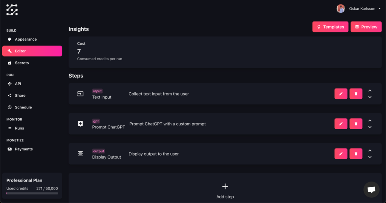Image resolution: width=386 pixels, height=203 pixels.
Task: Click Oskar Karlsson's profile avatar
Action: 341,9
